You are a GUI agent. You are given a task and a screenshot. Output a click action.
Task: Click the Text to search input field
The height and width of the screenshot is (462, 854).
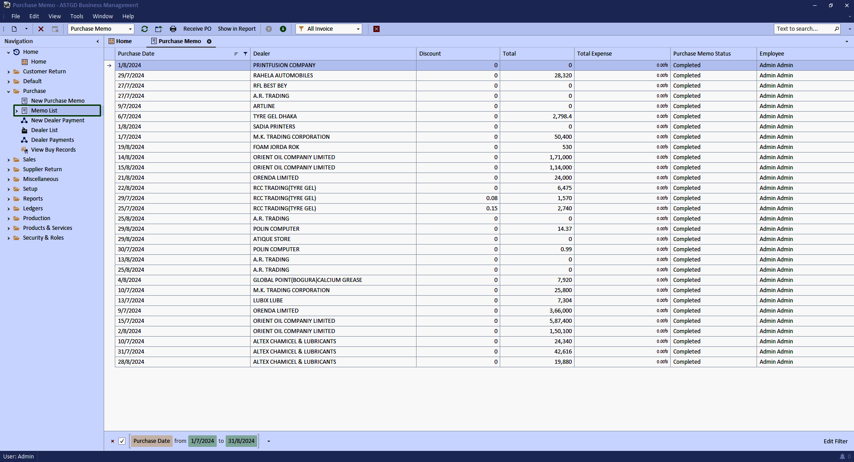803,29
